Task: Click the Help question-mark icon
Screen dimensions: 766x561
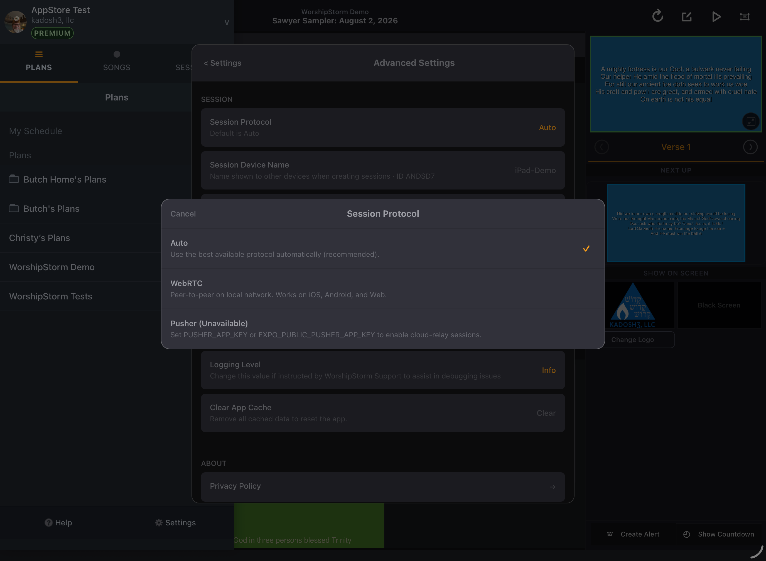Action: click(49, 523)
